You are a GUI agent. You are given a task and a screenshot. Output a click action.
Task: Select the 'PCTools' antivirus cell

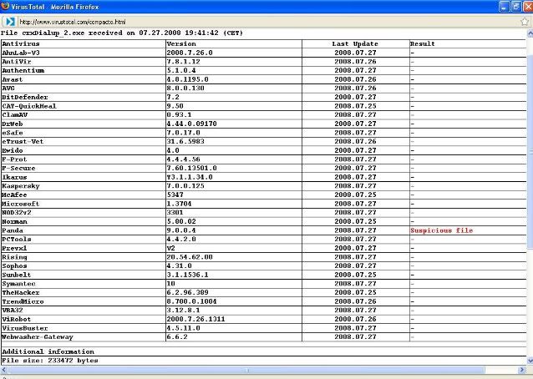[84, 239]
